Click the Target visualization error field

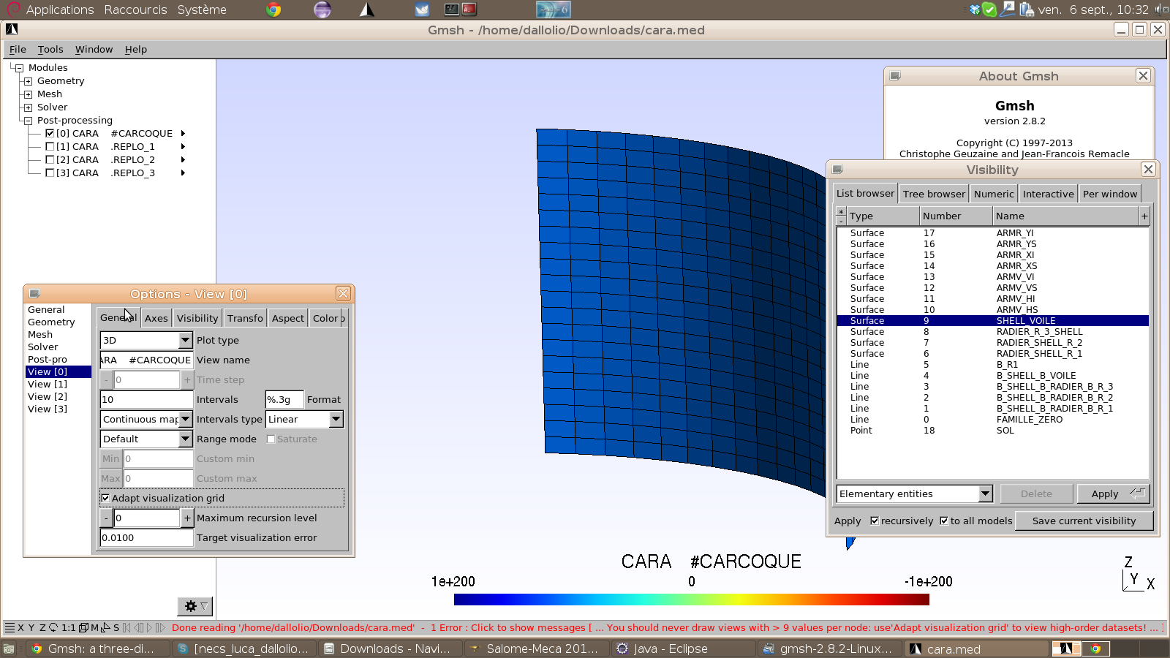[x=146, y=537]
